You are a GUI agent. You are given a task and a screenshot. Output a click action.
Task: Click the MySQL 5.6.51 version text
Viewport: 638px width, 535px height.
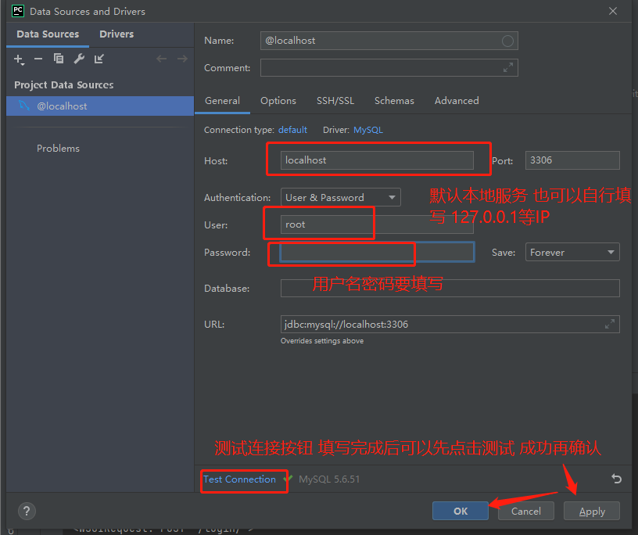329,479
